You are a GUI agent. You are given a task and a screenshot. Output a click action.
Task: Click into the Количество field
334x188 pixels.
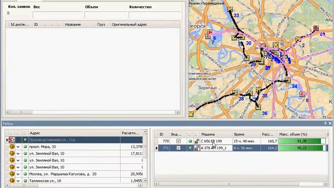[155, 15]
